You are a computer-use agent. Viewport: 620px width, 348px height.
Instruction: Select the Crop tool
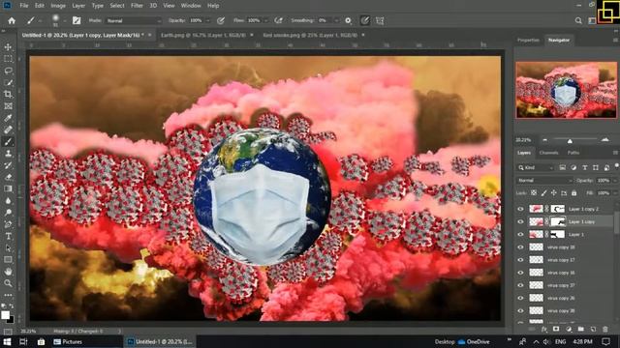pyautogui.click(x=8, y=95)
